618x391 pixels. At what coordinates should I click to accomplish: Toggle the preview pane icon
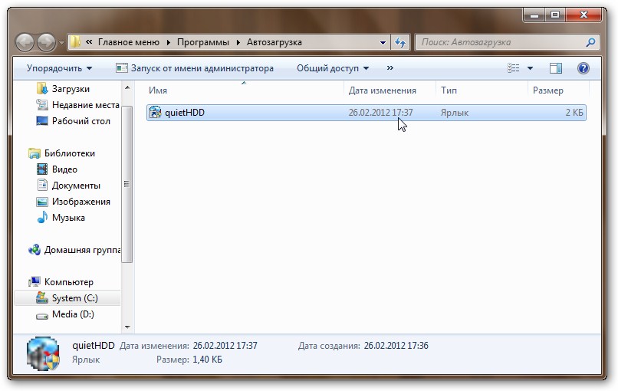[x=556, y=68]
